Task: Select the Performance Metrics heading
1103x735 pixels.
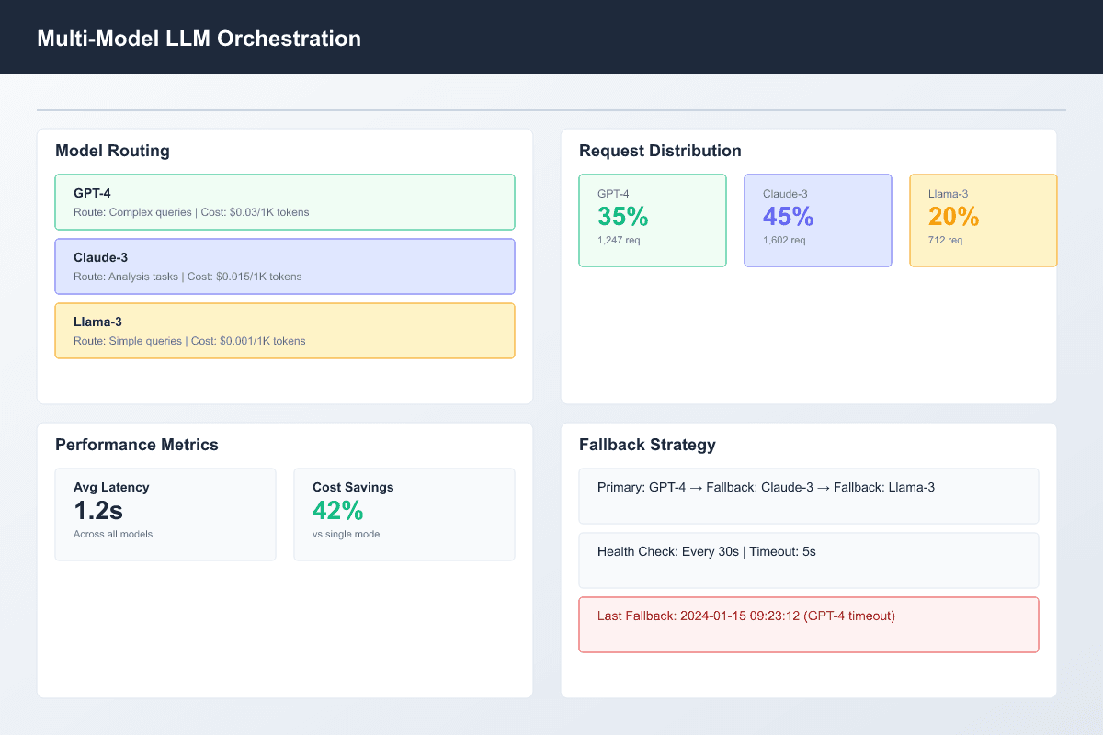Action: [x=137, y=444]
